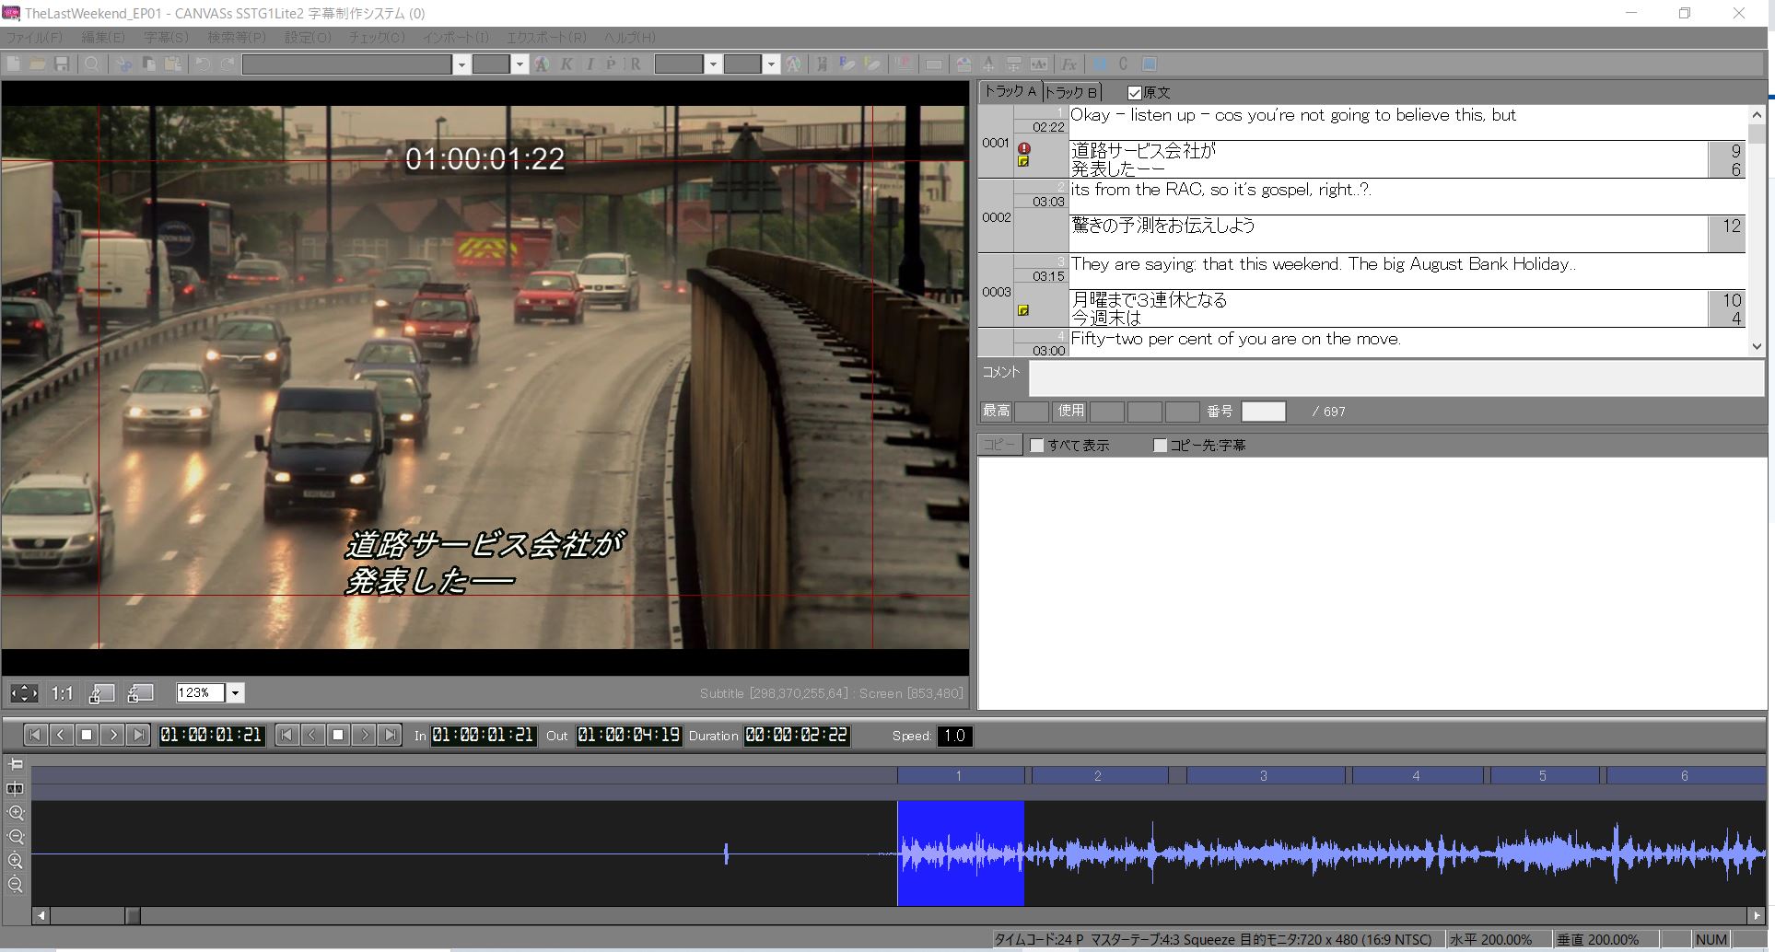This screenshot has width=1775, height=952.
Task: Expand the third toolbar combo box
Action: 712,64
